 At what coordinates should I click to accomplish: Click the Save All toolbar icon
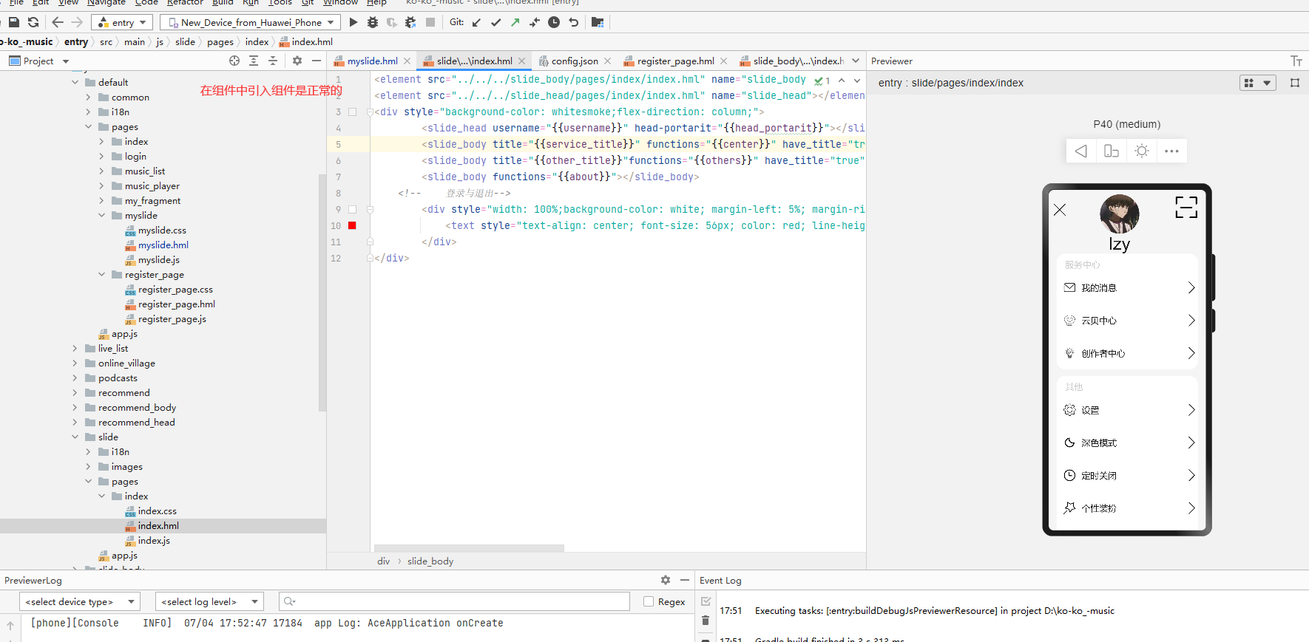tap(14, 22)
